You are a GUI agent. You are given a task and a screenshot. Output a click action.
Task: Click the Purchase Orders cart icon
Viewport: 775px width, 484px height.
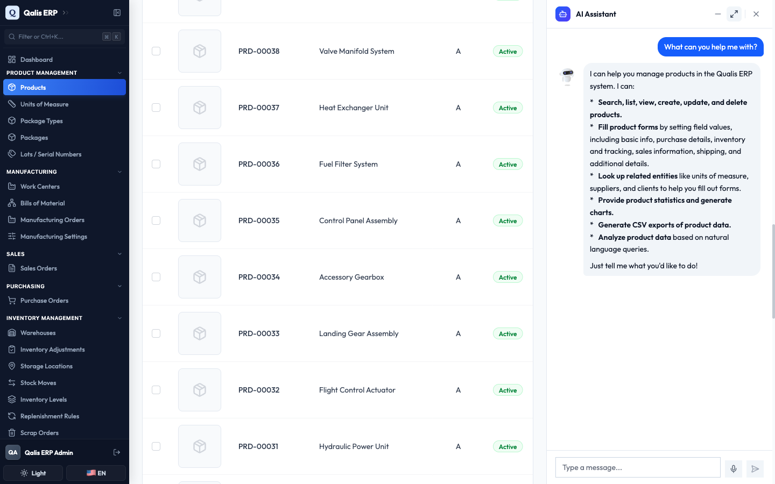pyautogui.click(x=12, y=301)
